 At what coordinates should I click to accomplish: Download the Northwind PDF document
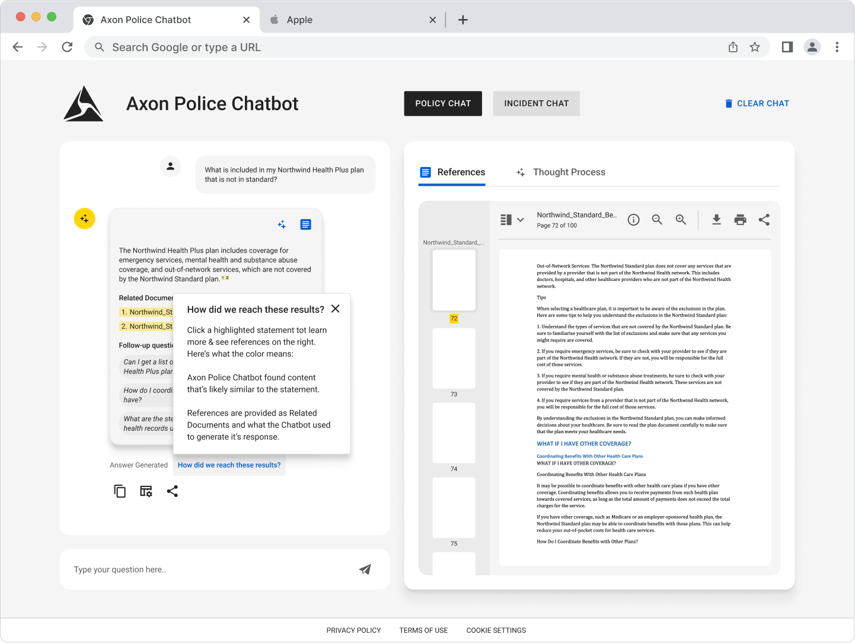tap(716, 220)
